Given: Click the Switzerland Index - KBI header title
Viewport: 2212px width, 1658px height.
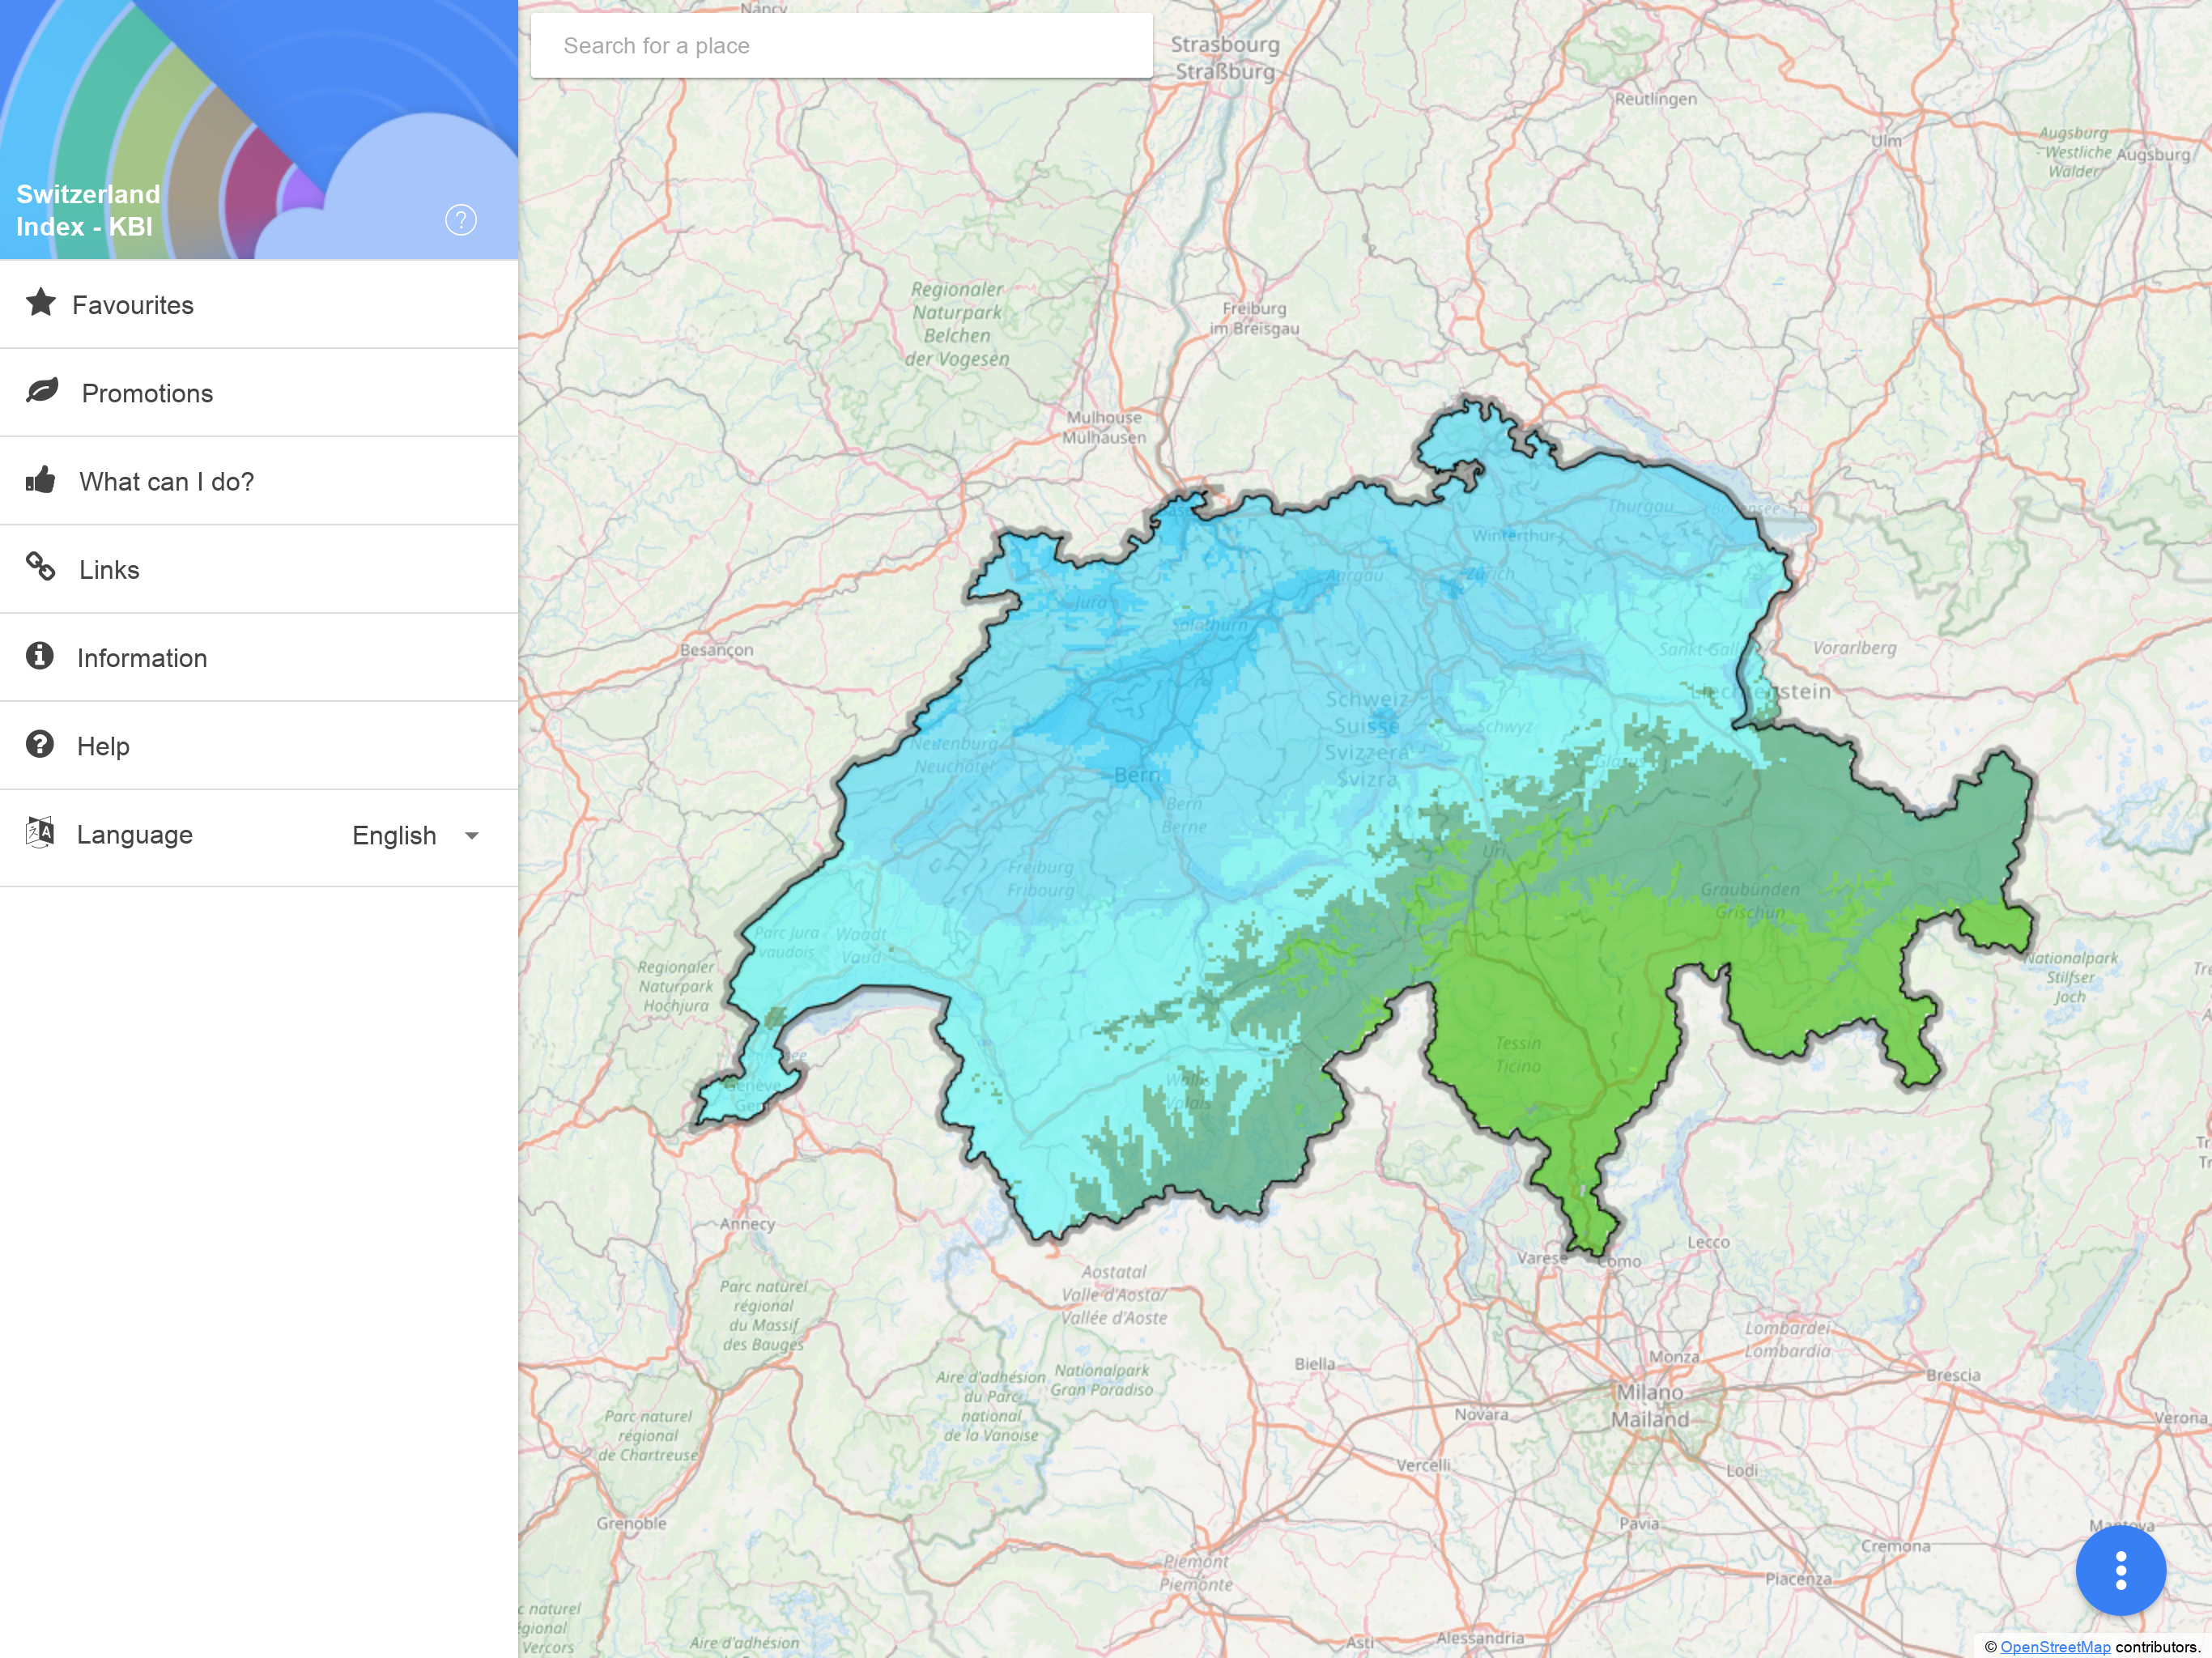Looking at the screenshot, I should (x=88, y=210).
